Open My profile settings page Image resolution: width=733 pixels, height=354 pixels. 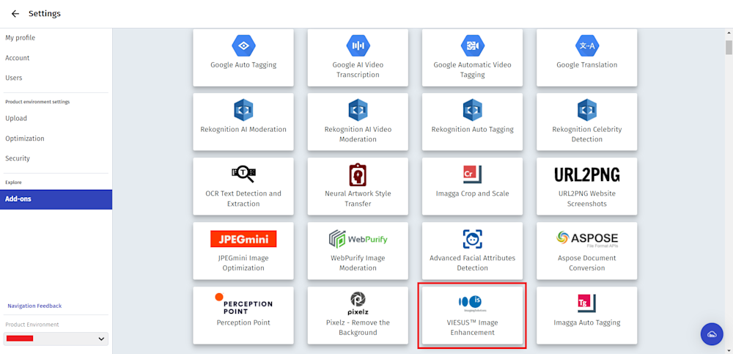(x=21, y=38)
